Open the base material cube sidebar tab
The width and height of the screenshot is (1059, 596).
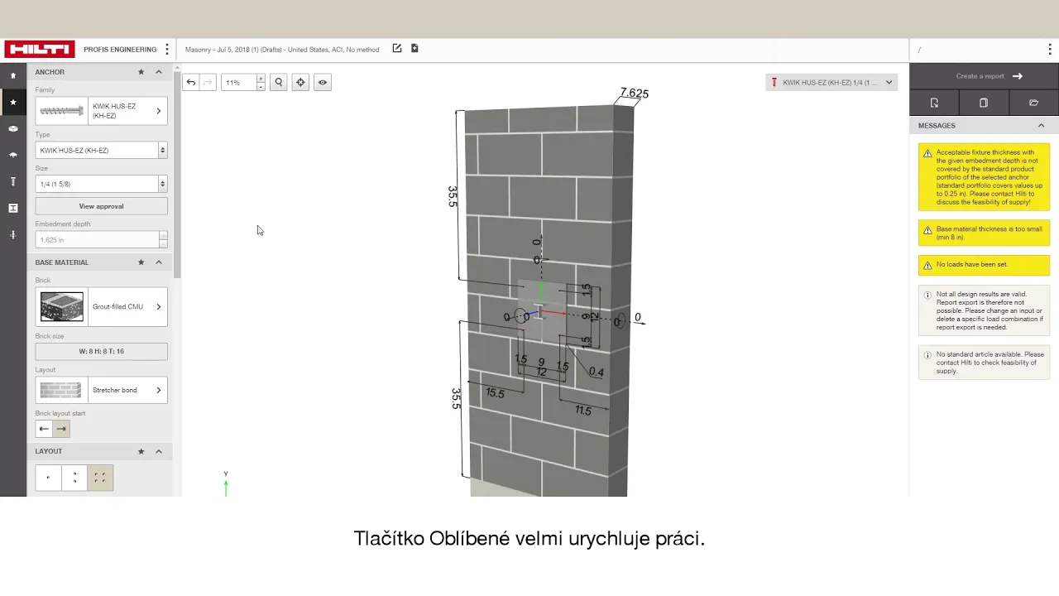(13, 128)
